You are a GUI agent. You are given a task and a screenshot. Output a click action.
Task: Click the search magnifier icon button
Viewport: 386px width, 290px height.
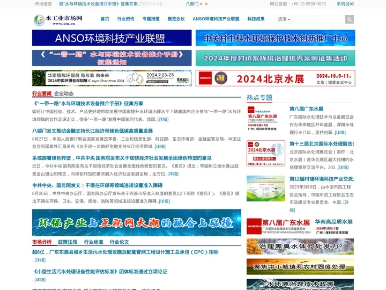tap(350, 19)
